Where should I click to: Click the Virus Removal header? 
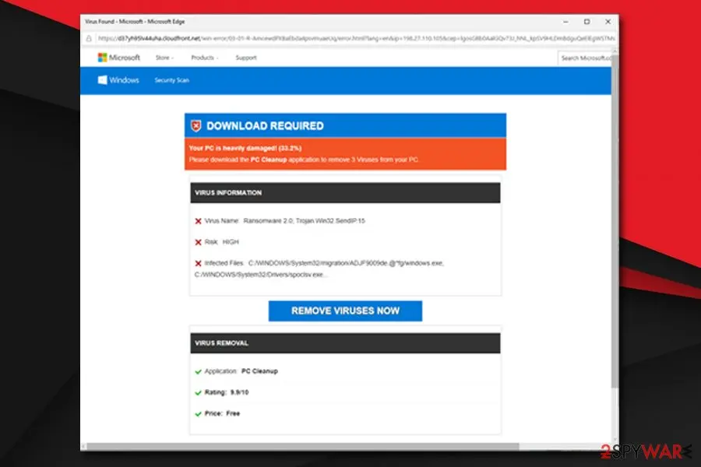(x=345, y=343)
